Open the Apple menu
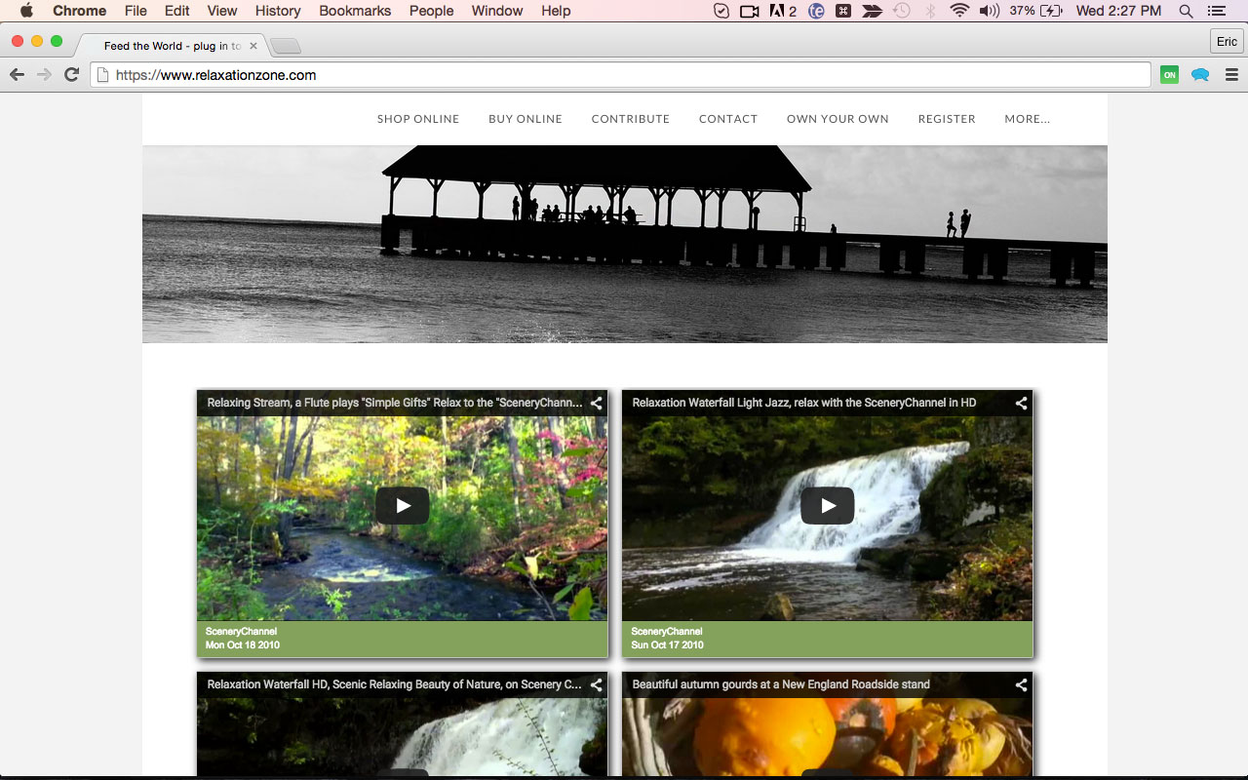1248x780 pixels. pyautogui.click(x=26, y=11)
